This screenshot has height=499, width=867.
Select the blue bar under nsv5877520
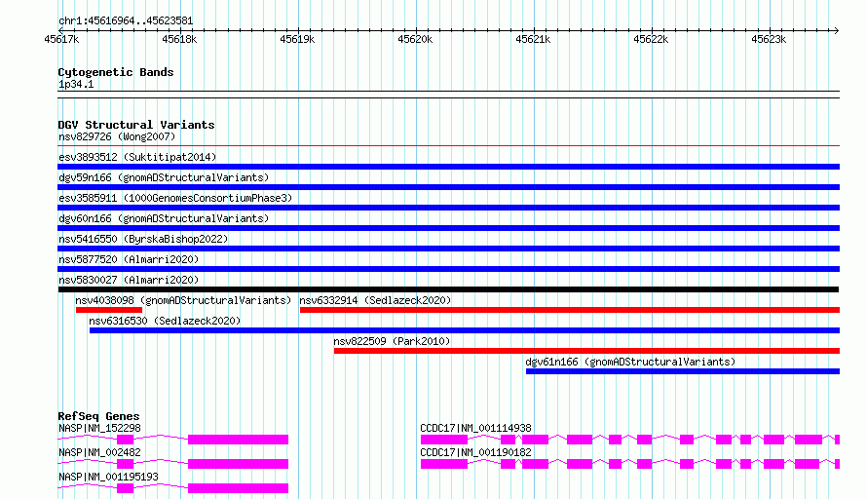[x=448, y=269]
